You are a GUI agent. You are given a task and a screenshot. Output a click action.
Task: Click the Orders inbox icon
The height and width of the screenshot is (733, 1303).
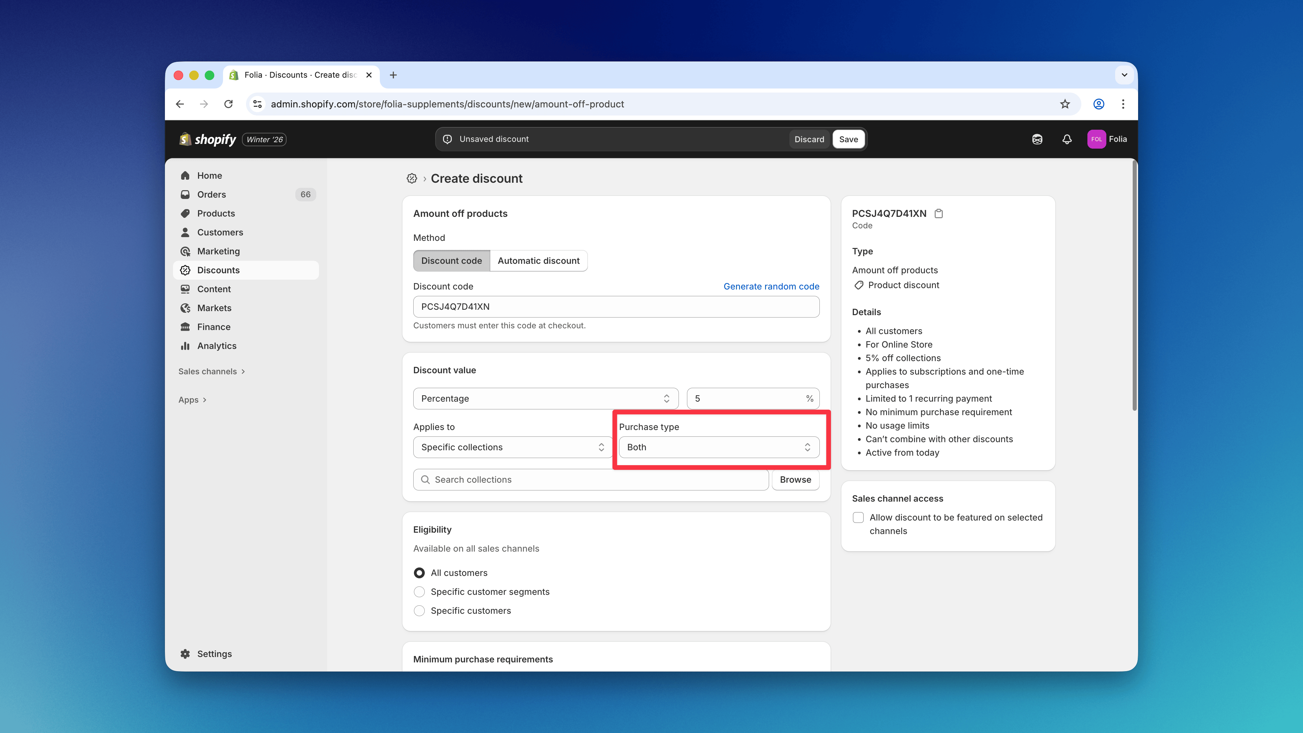(x=185, y=195)
